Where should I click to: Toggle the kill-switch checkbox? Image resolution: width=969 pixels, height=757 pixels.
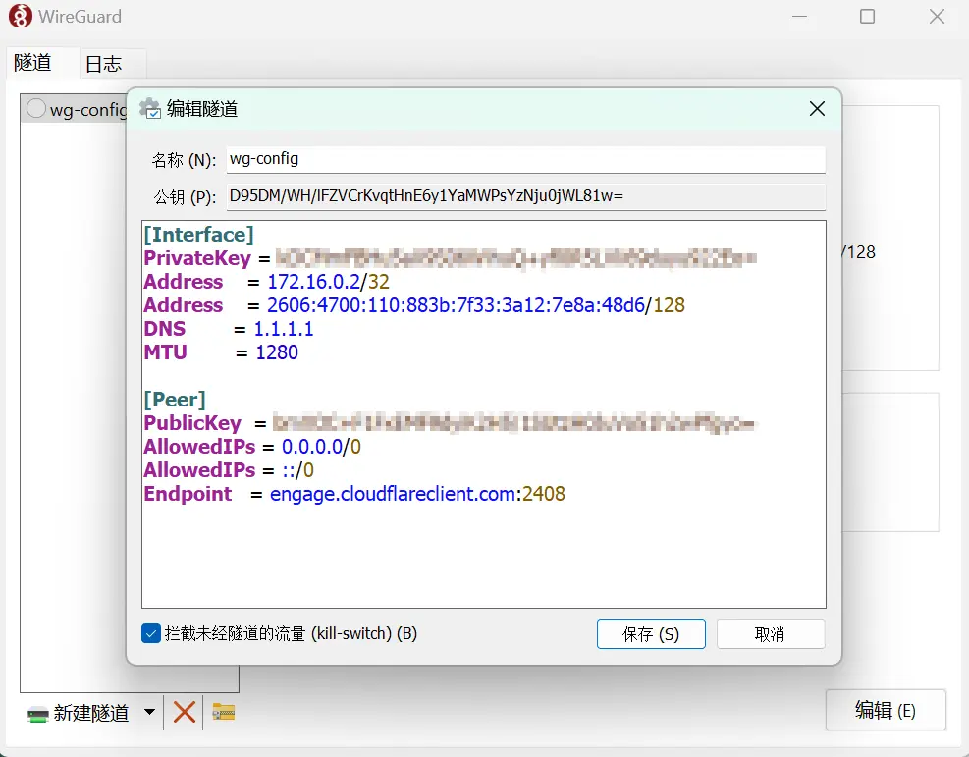pos(151,633)
